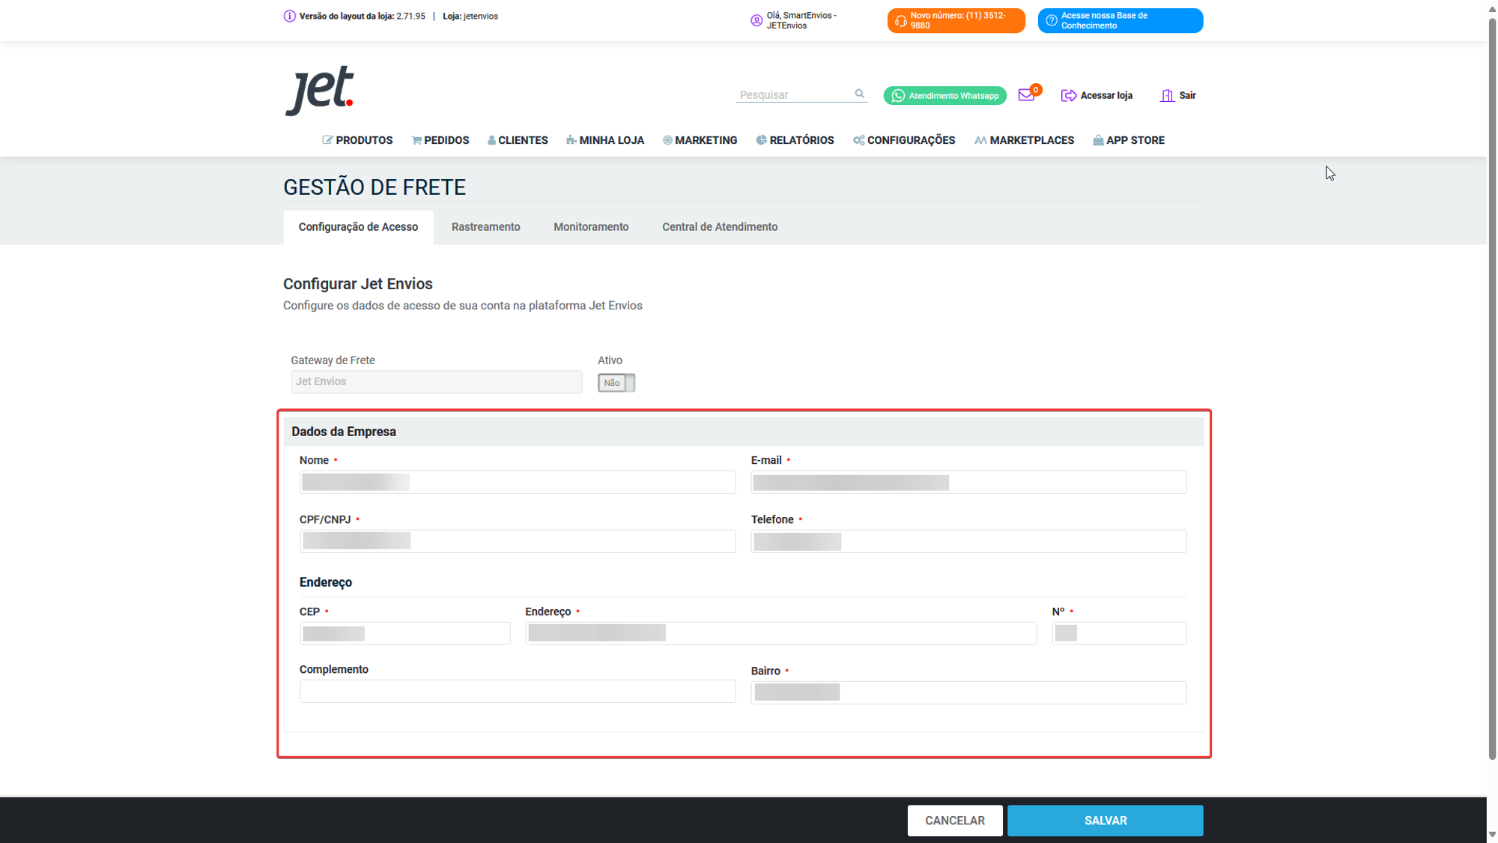Click the Sair door icon
1498x843 pixels.
1167,95
